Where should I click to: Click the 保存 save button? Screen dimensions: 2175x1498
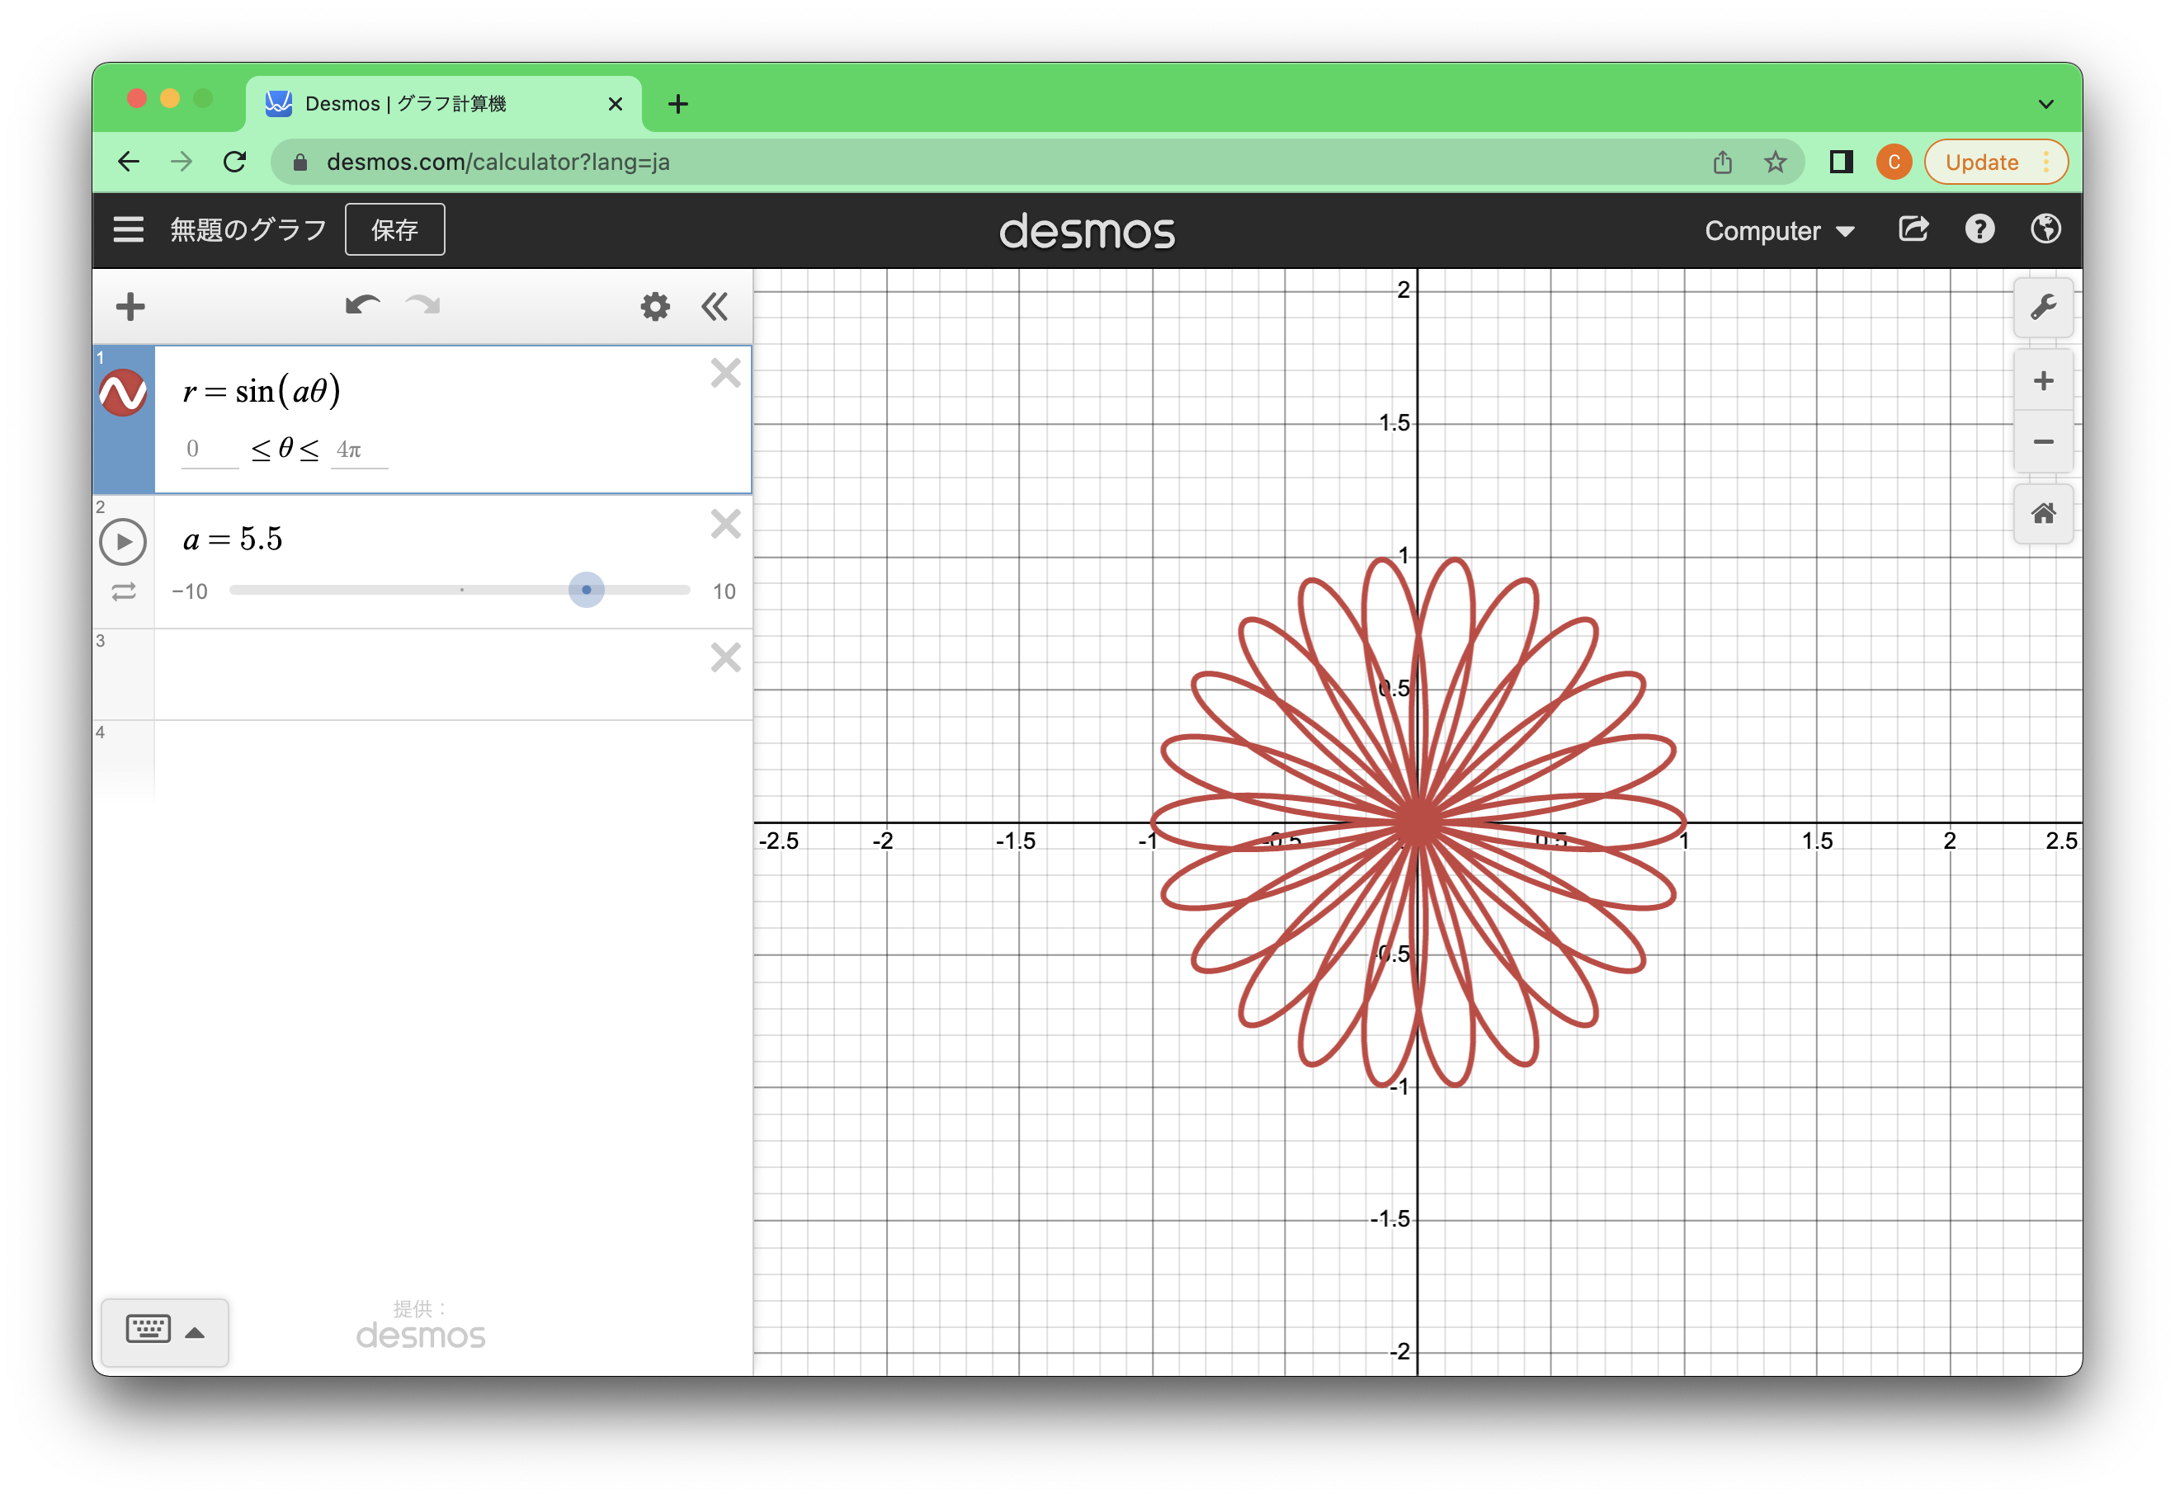pos(394,230)
